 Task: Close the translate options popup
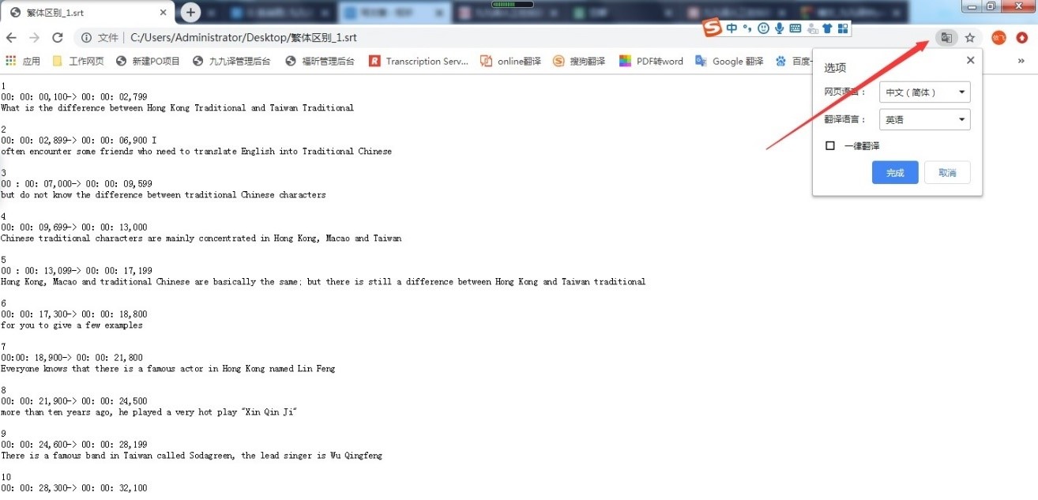tap(970, 61)
